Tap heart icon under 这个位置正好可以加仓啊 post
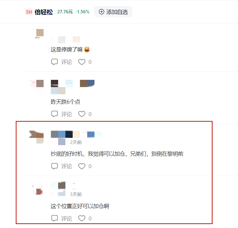This screenshot has height=228, width=238. coord(82,218)
